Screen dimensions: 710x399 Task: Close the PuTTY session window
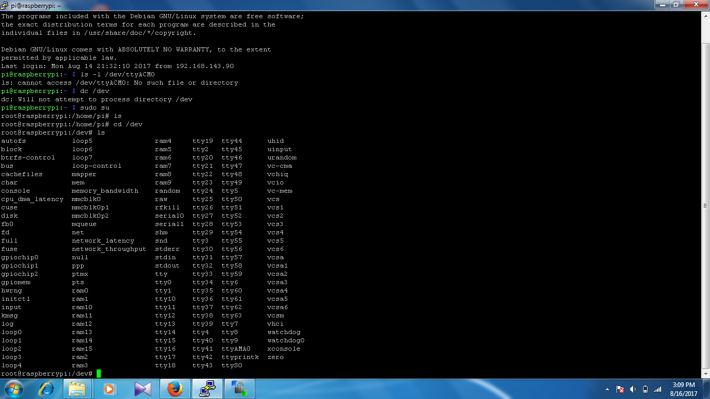tap(695, 4)
